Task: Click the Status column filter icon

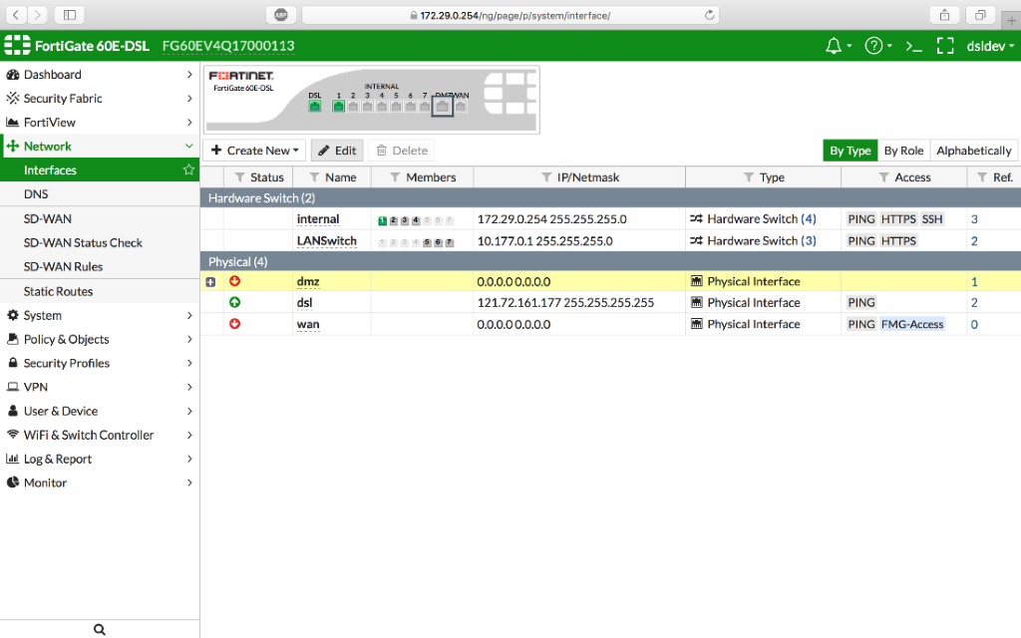Action: (x=239, y=177)
